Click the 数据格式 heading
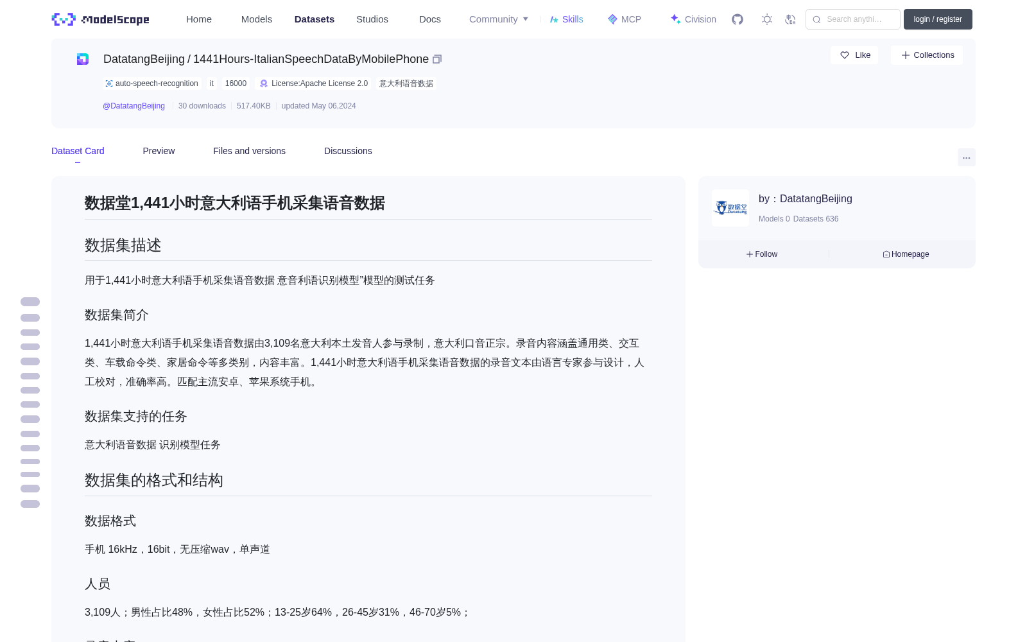Image resolution: width=1027 pixels, height=642 pixels. [x=110, y=521]
